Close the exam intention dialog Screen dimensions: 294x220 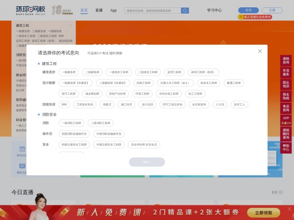click(x=260, y=51)
